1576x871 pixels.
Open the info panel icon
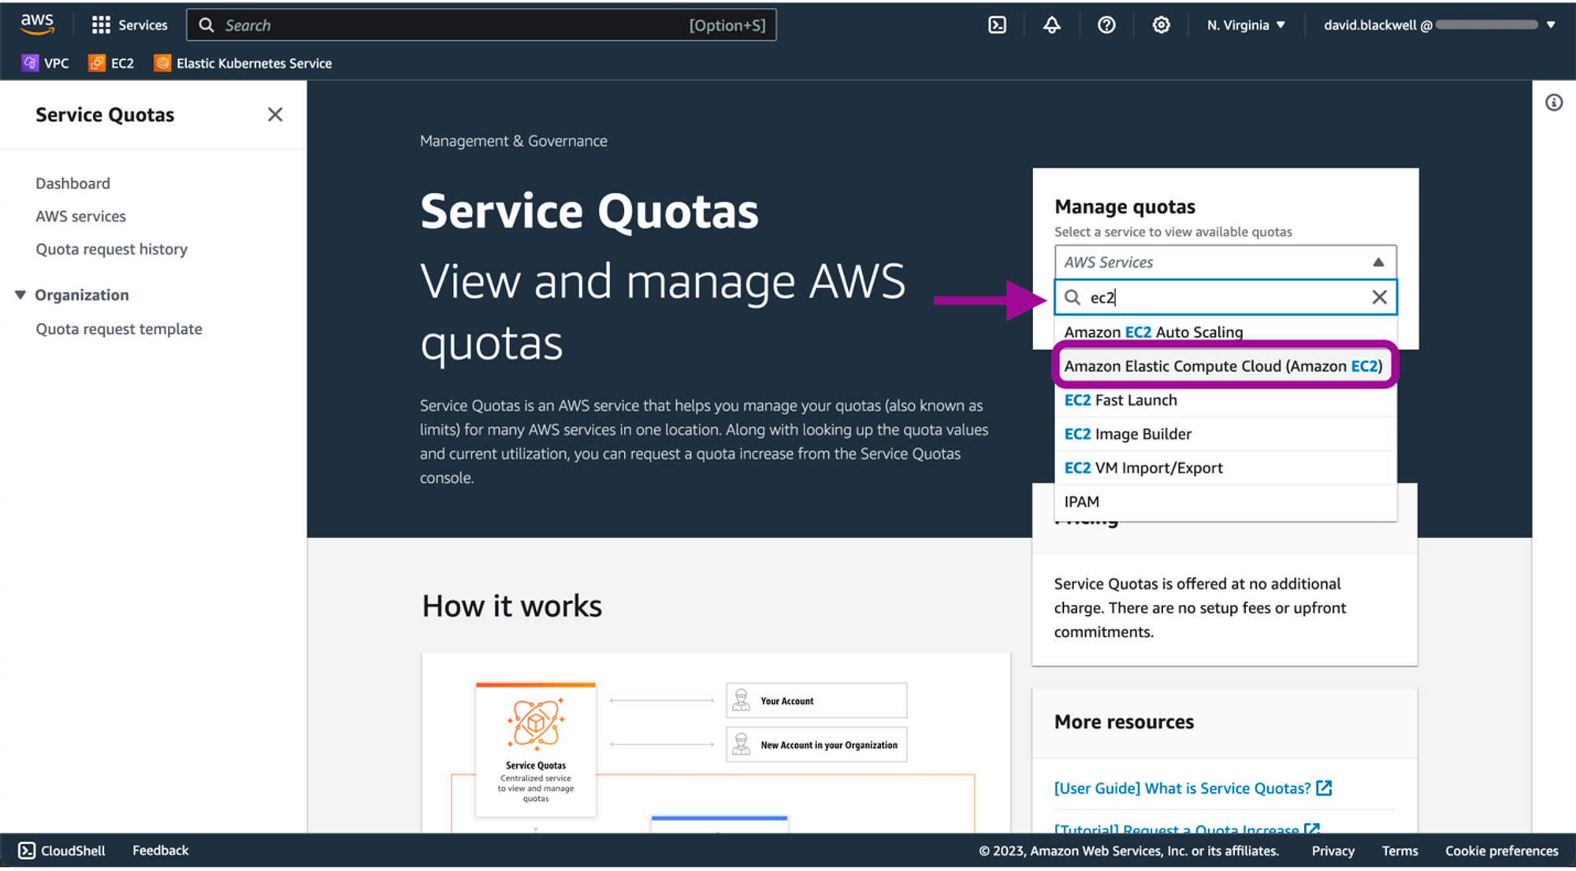click(x=1553, y=103)
